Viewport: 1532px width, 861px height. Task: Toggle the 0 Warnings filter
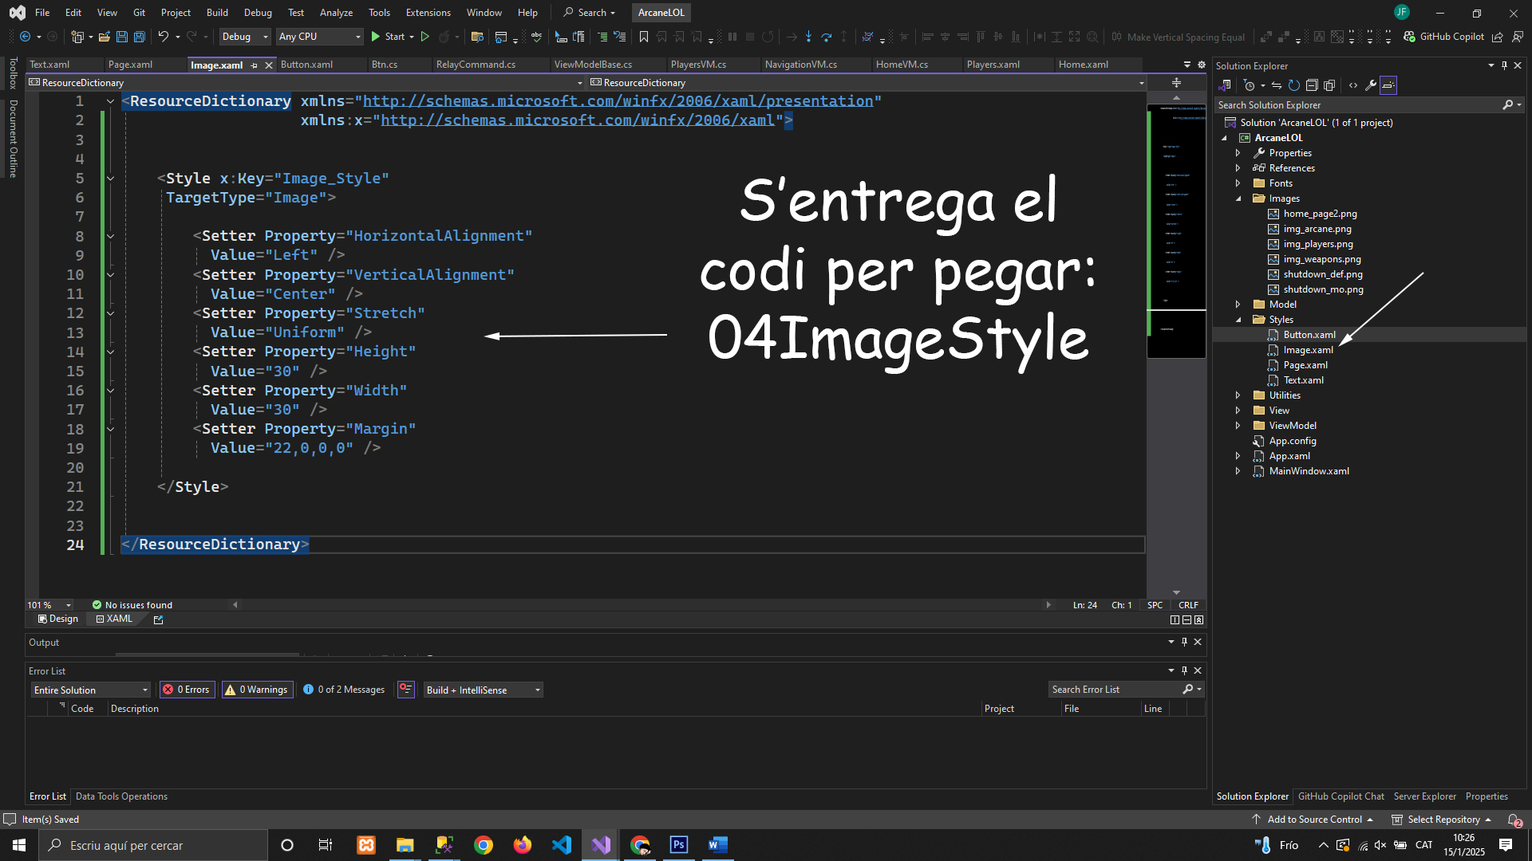click(257, 690)
